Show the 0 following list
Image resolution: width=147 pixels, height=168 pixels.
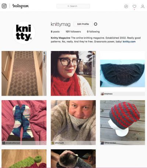click(93, 32)
